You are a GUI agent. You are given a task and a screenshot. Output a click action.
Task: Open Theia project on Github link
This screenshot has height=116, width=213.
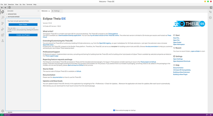tap(148, 62)
